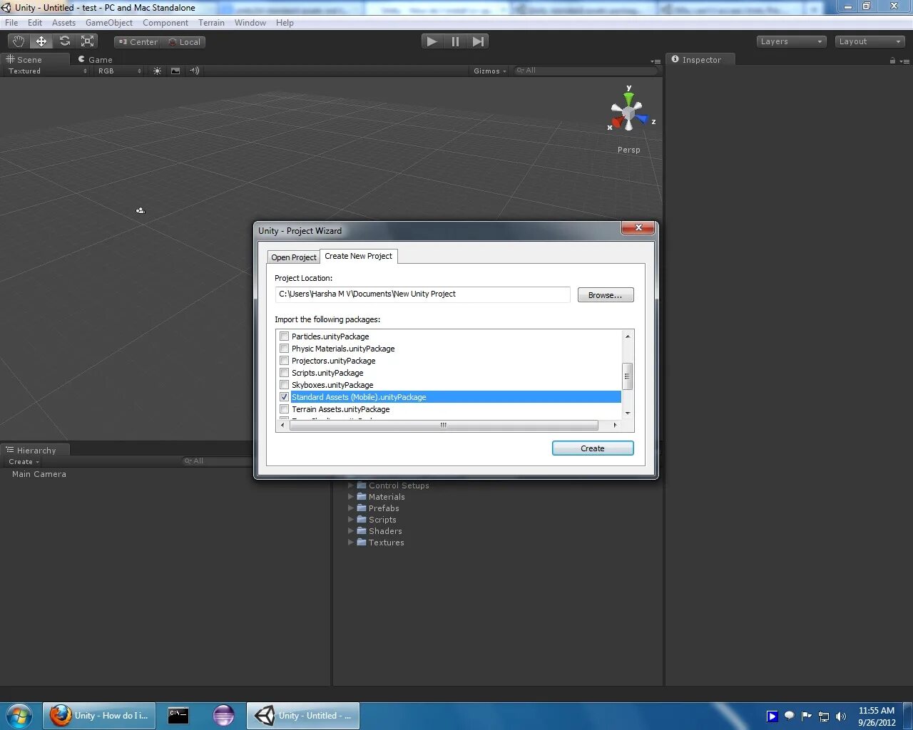Expand the Shaders folder

point(351,531)
